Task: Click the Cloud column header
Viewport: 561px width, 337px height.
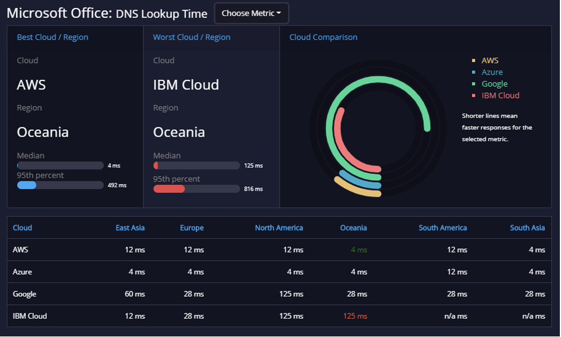Action: click(22, 228)
